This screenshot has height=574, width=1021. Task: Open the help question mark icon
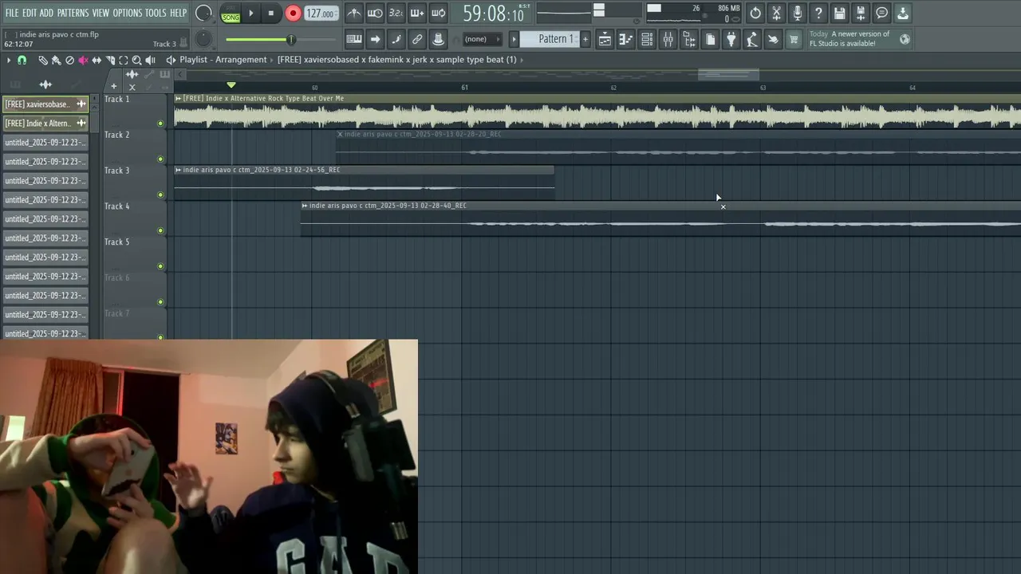(818, 14)
